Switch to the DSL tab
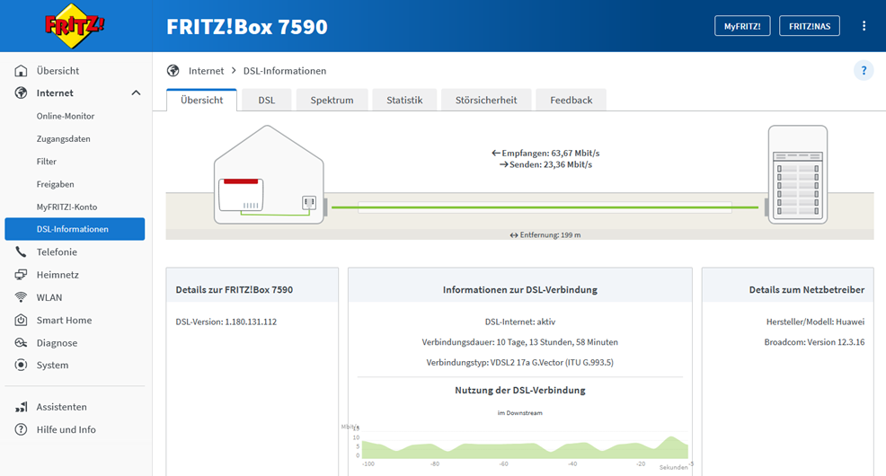The height and width of the screenshot is (476, 886). tap(267, 100)
